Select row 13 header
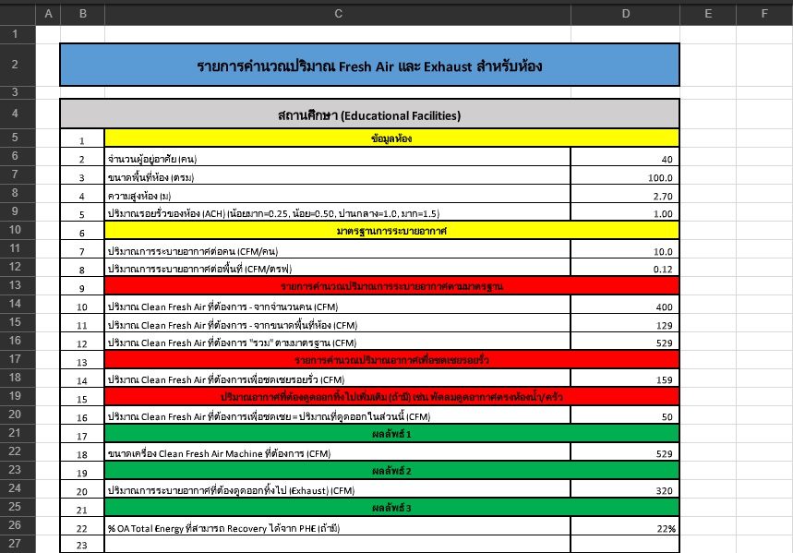 (x=17, y=286)
